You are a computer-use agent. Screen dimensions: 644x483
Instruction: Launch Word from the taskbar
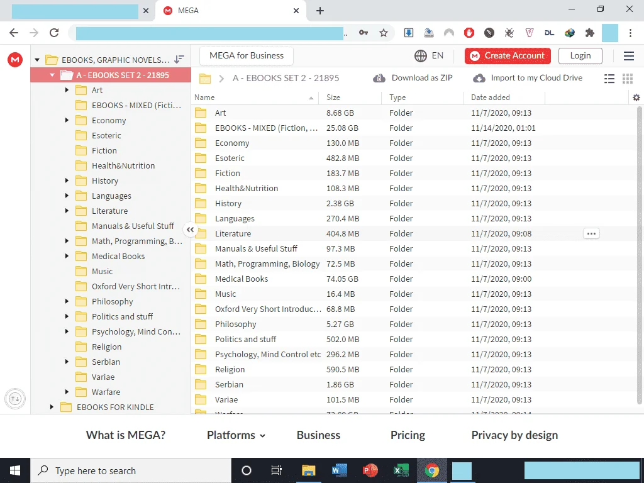coord(339,470)
